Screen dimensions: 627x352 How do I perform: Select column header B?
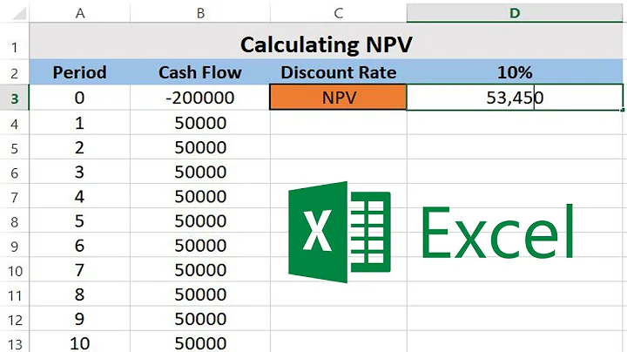(x=200, y=13)
